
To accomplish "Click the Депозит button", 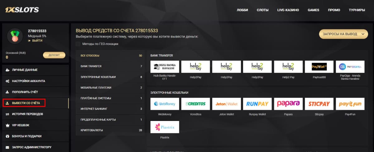I will click(54, 55).
